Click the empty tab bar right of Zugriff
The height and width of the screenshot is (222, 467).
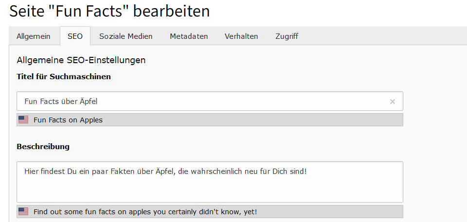click(384, 36)
